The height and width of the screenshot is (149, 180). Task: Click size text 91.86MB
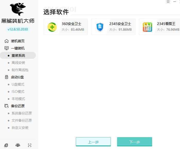(125, 30)
